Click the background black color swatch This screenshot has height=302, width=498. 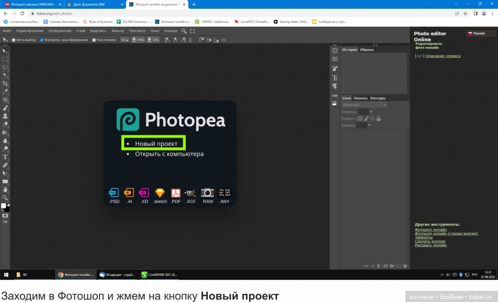[x=7, y=209]
